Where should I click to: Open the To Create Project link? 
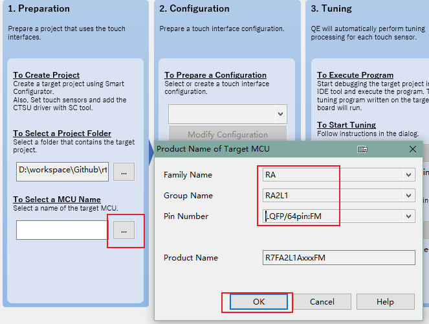click(x=47, y=75)
